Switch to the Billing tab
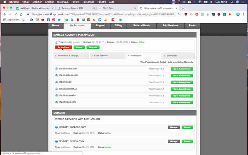The width and height of the screenshot is (248, 155). click(x=118, y=25)
